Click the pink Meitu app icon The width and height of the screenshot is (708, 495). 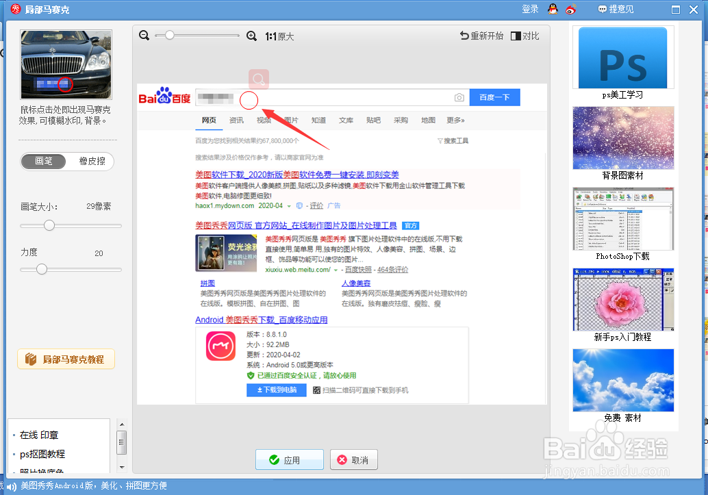(x=220, y=346)
